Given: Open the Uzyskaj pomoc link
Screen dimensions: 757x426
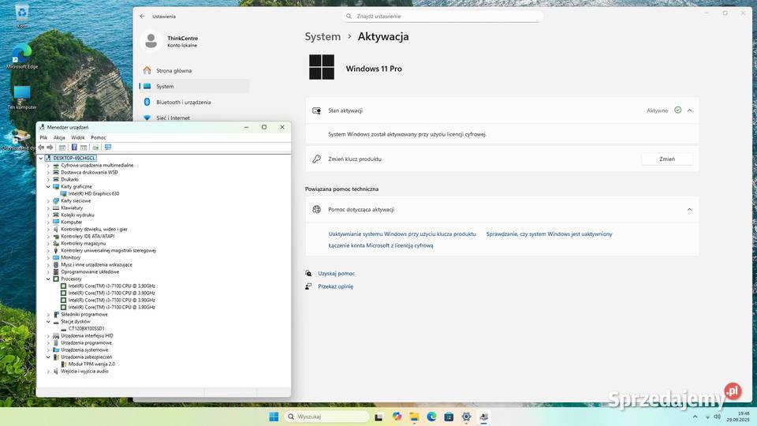Looking at the screenshot, I should coord(336,274).
